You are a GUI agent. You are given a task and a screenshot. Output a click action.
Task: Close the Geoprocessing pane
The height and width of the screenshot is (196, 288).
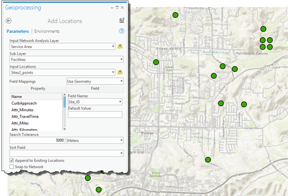click(122, 8)
